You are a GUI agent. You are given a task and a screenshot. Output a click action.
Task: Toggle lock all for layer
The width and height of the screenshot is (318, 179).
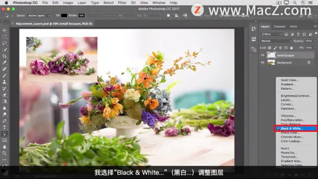click(x=291, y=48)
